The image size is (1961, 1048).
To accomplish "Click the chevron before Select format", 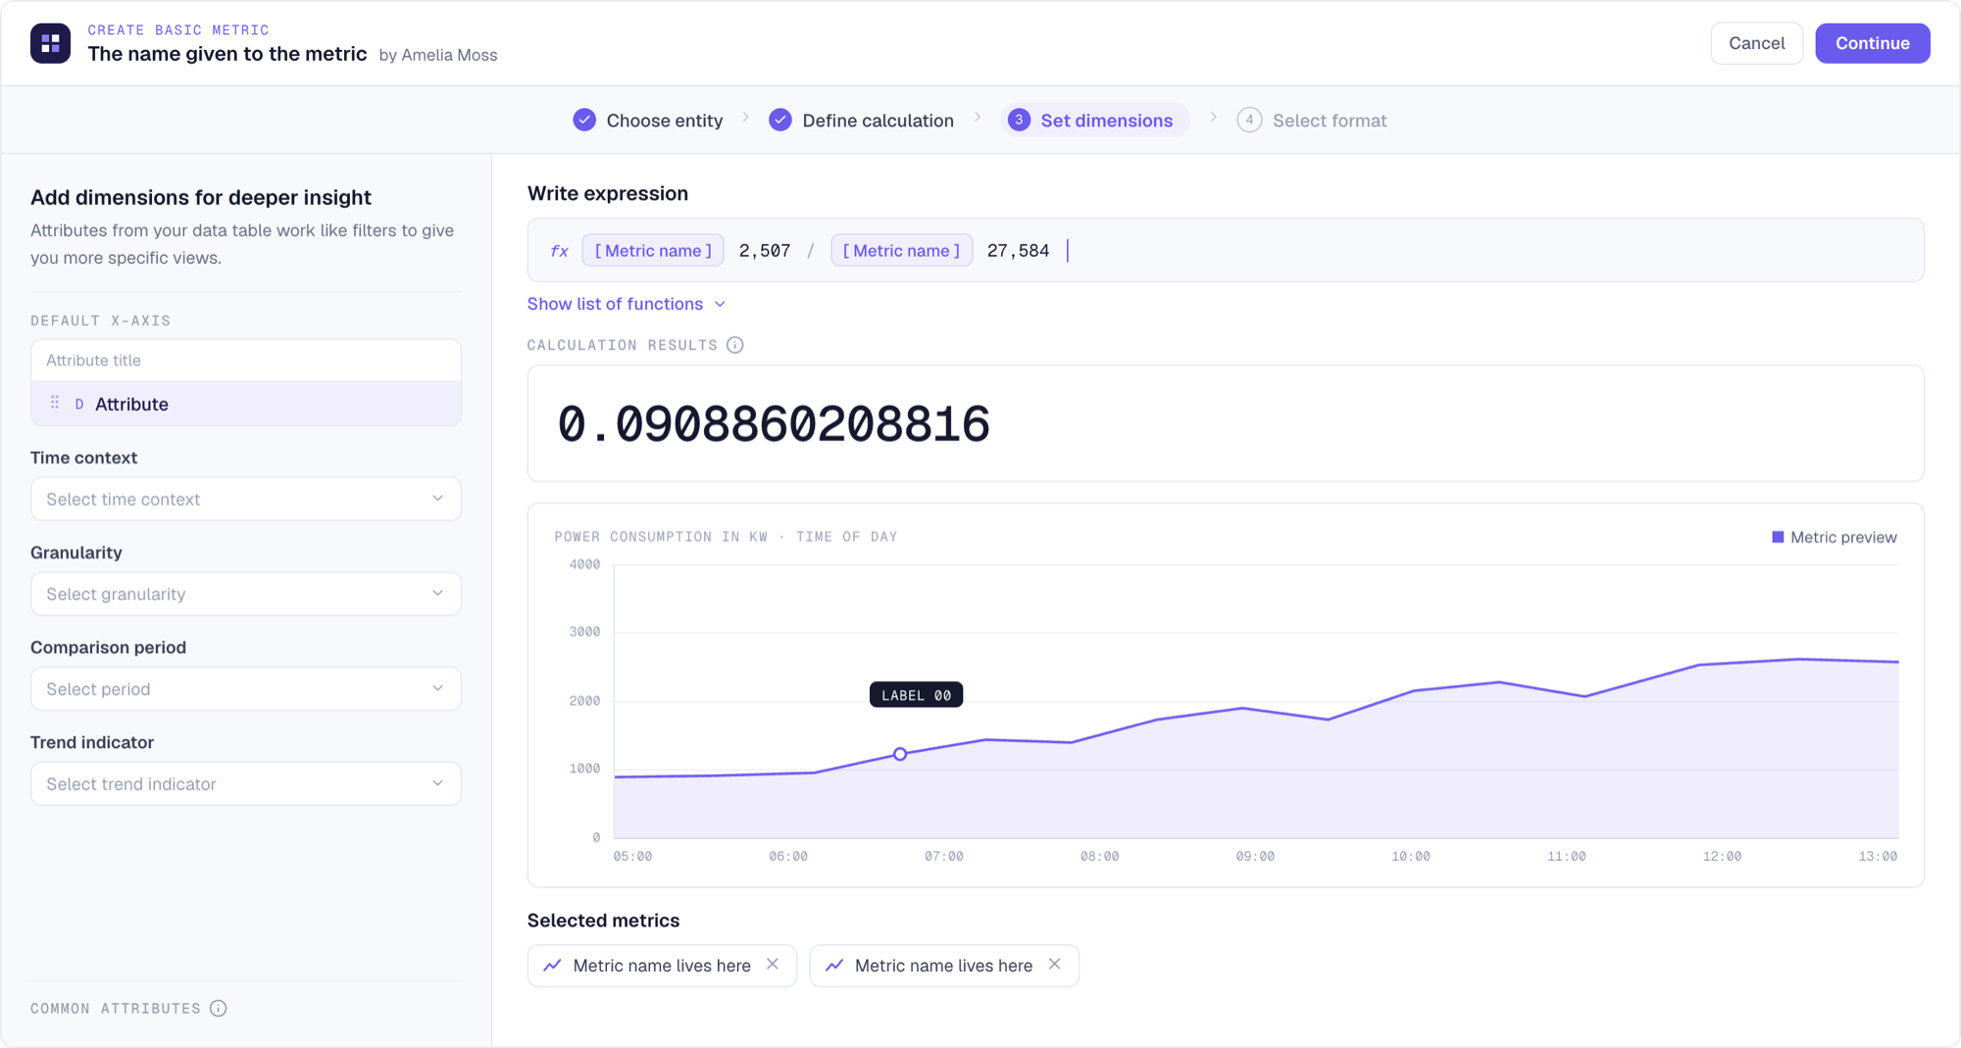I will click(1213, 118).
